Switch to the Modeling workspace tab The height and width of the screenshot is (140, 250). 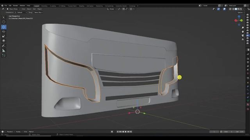pyautogui.click(x=44, y=6)
